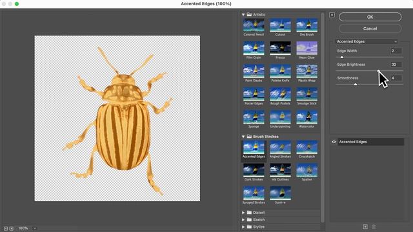Toggle Accented Edges effect layer visibility

(334, 142)
